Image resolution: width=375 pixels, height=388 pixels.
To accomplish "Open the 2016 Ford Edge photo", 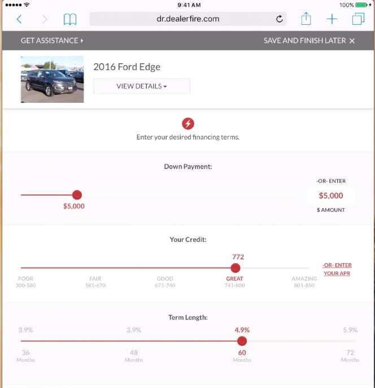I will (x=52, y=79).
